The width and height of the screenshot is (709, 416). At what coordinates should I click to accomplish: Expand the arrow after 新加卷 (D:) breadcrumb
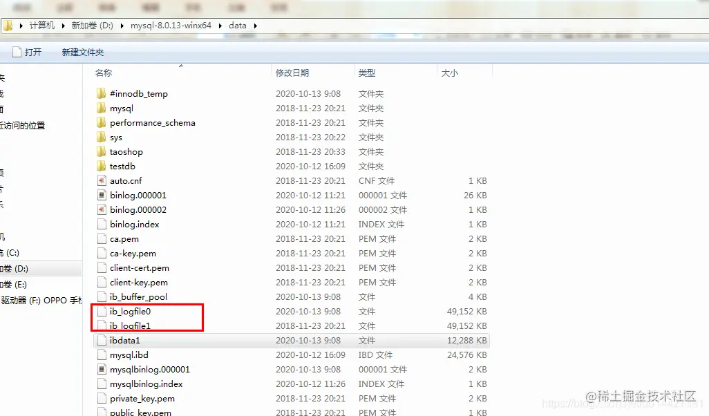(122, 26)
